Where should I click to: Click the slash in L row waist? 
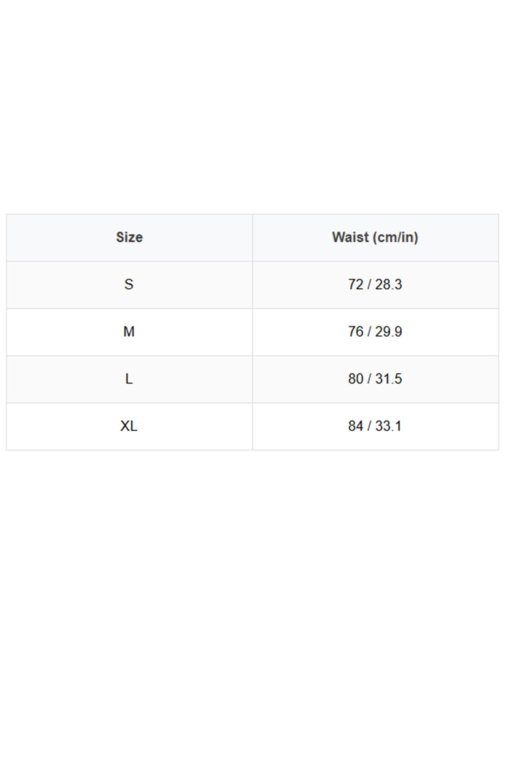coord(369,379)
